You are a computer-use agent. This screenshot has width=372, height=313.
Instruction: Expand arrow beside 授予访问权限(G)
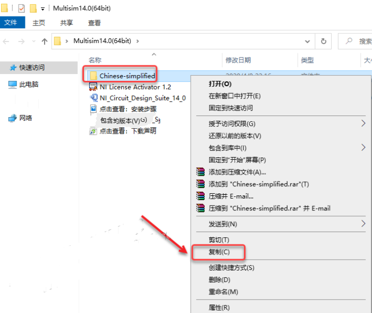pyautogui.click(x=363, y=123)
